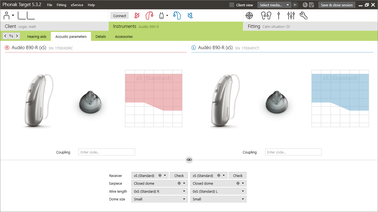
Task: Open the Fitting menu
Action: pos(61,5)
